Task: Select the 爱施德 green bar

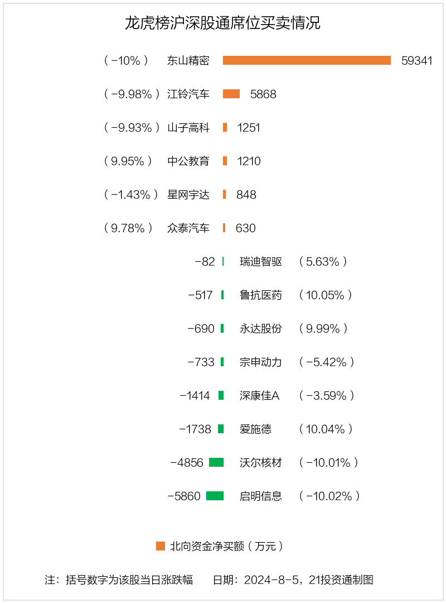Action: click(221, 429)
